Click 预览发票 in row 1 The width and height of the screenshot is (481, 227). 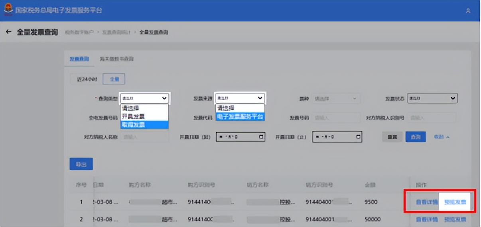(455, 202)
